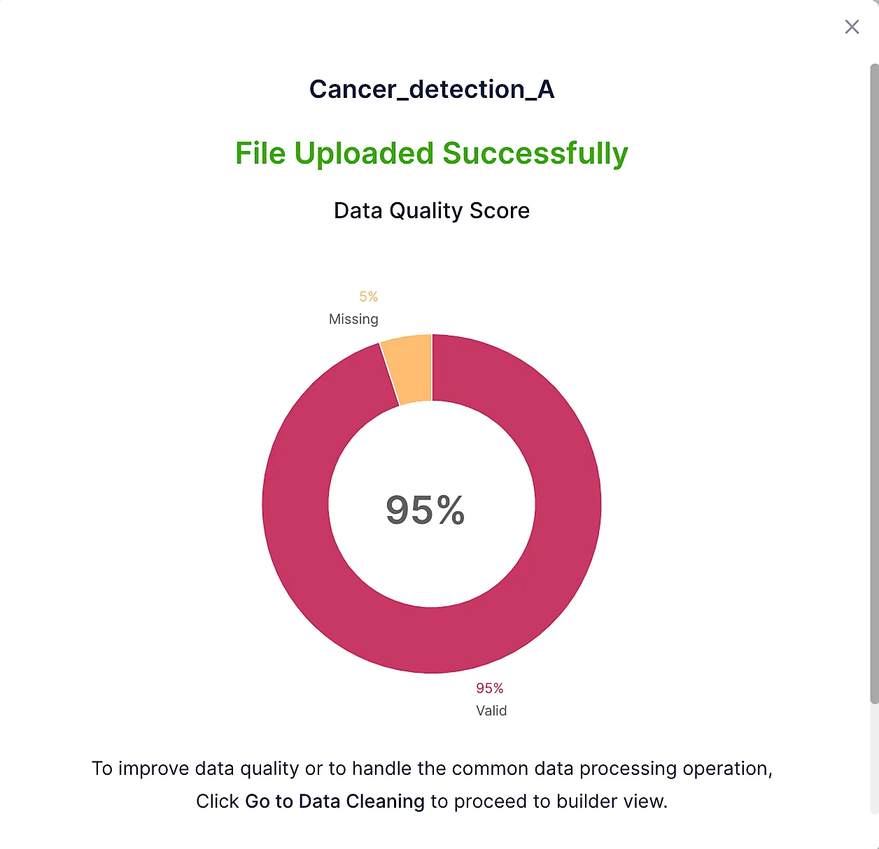Image resolution: width=879 pixels, height=849 pixels.
Task: Click the orange Missing donut segment
Action: 408,369
